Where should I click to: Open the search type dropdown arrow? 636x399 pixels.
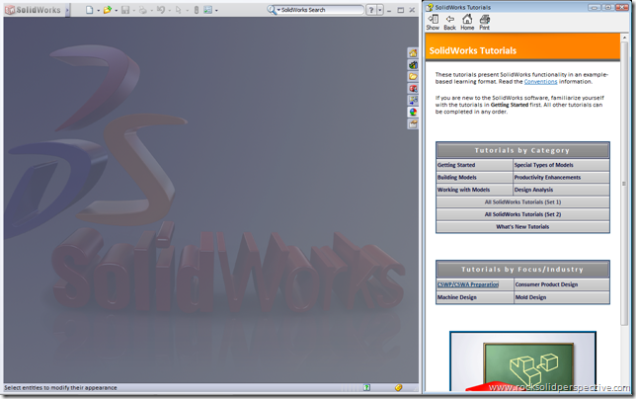click(278, 10)
